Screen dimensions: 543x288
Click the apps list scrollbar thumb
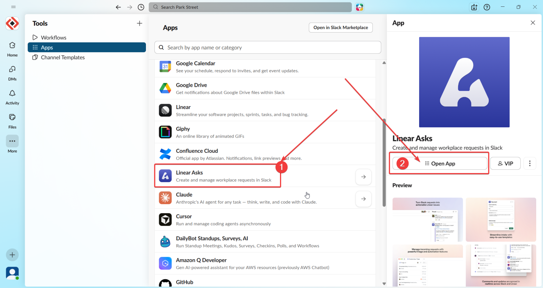click(384, 162)
